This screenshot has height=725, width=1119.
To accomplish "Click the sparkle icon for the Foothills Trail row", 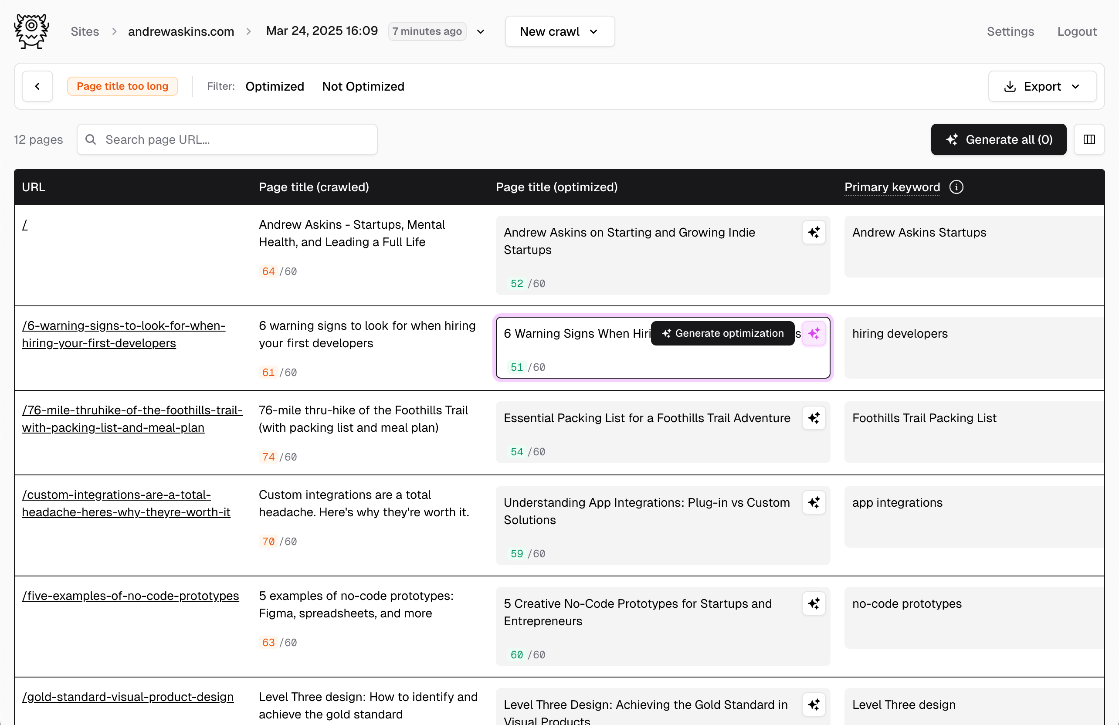I will 814,418.
